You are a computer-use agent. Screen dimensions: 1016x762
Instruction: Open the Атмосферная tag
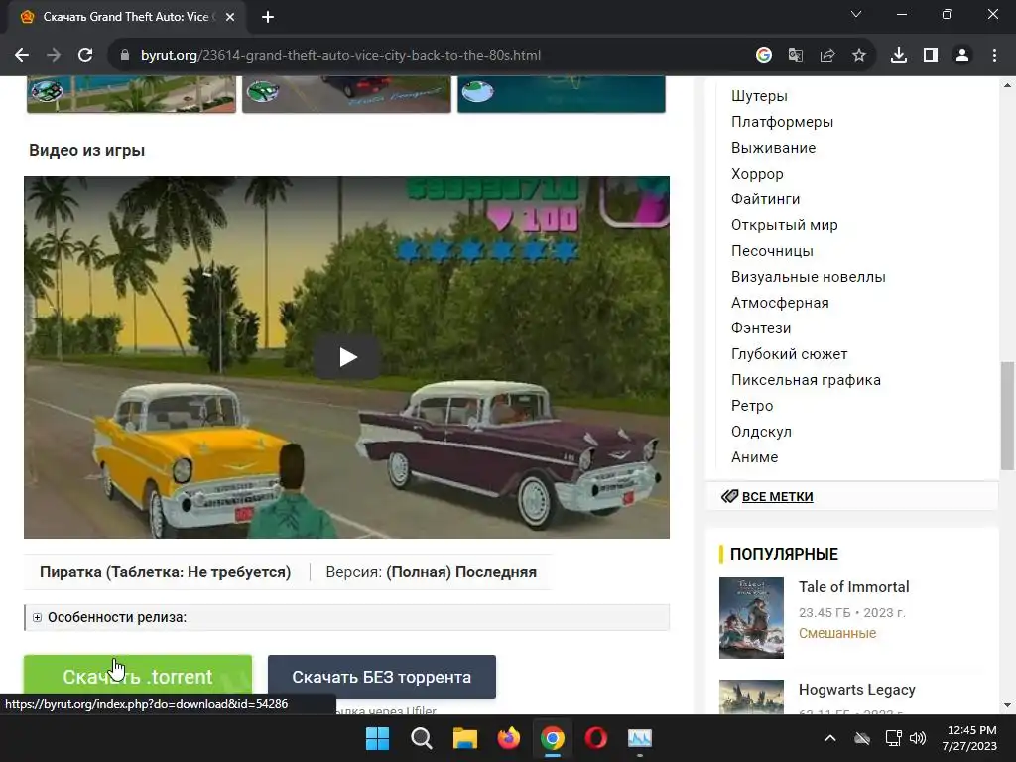pyautogui.click(x=780, y=303)
